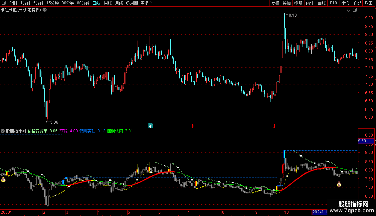Switch to 周线 weekly chart
Image resolution: width=376 pixels, height=216 pixels.
[x=108, y=3]
